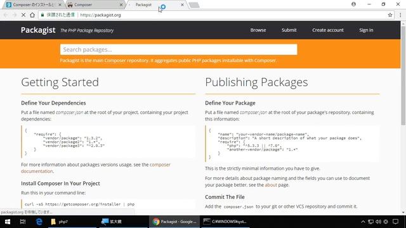Follow the about page link
The height and width of the screenshot is (228, 406).
click(x=271, y=185)
